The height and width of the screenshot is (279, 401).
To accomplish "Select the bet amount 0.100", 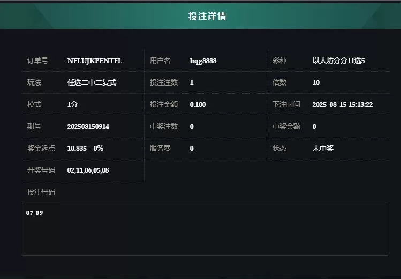I will coord(198,105).
